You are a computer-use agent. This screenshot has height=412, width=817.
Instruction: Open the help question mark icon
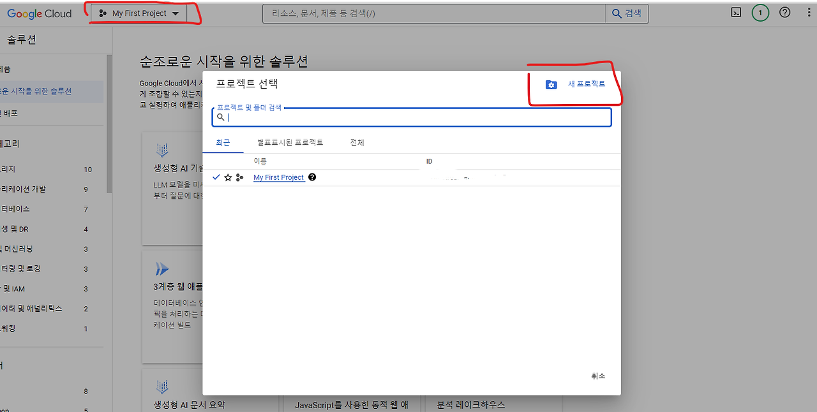[785, 13]
